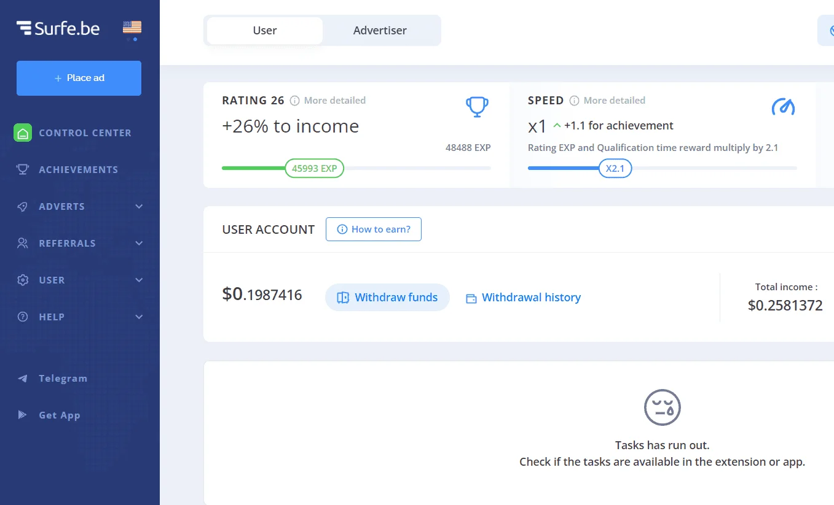The image size is (834, 505).
Task: Click the +26% to income text
Action: [x=290, y=126]
